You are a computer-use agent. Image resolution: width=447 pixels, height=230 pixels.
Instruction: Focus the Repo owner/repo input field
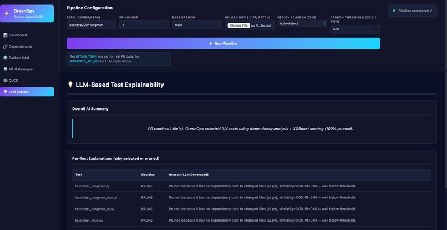pos(92,25)
